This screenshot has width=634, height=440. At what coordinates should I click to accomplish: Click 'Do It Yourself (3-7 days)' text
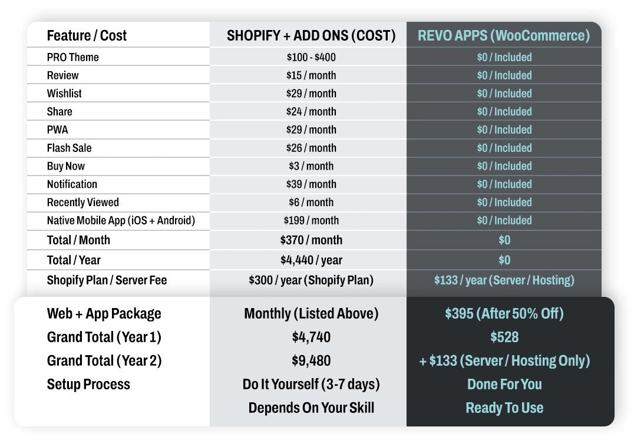click(311, 384)
